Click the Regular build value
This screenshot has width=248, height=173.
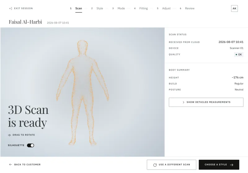239,84
